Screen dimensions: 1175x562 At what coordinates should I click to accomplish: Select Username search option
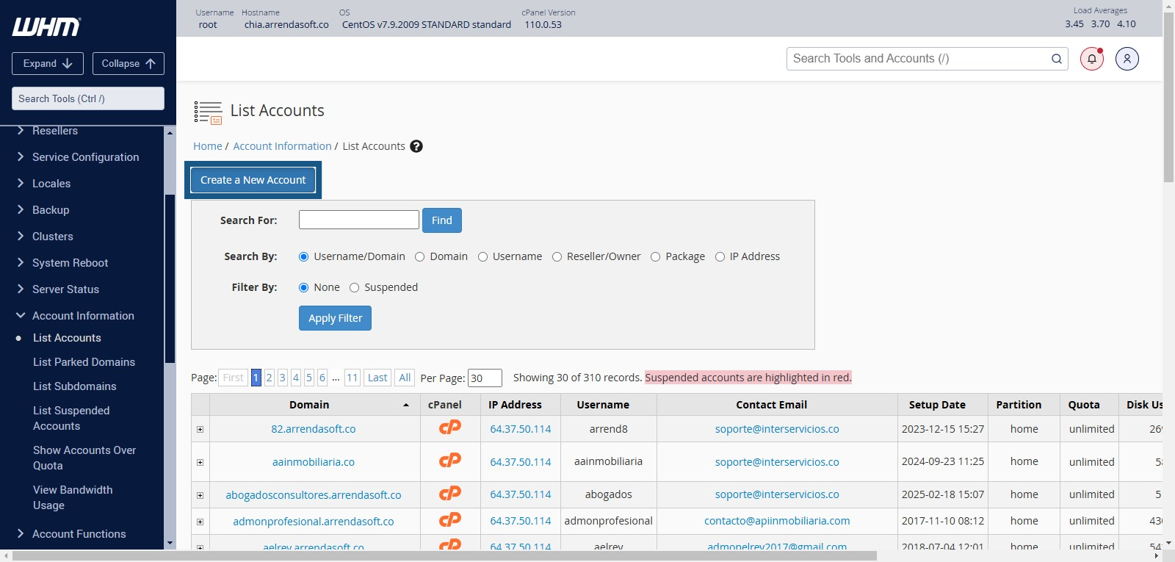pos(482,256)
